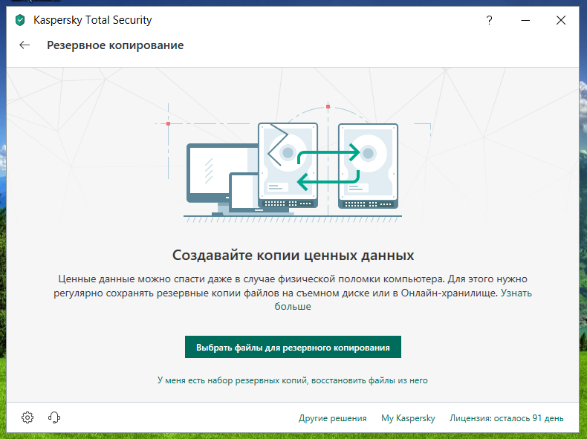Click the 'Kaspersky Total Security' title text
The width and height of the screenshot is (587, 439).
click(92, 20)
